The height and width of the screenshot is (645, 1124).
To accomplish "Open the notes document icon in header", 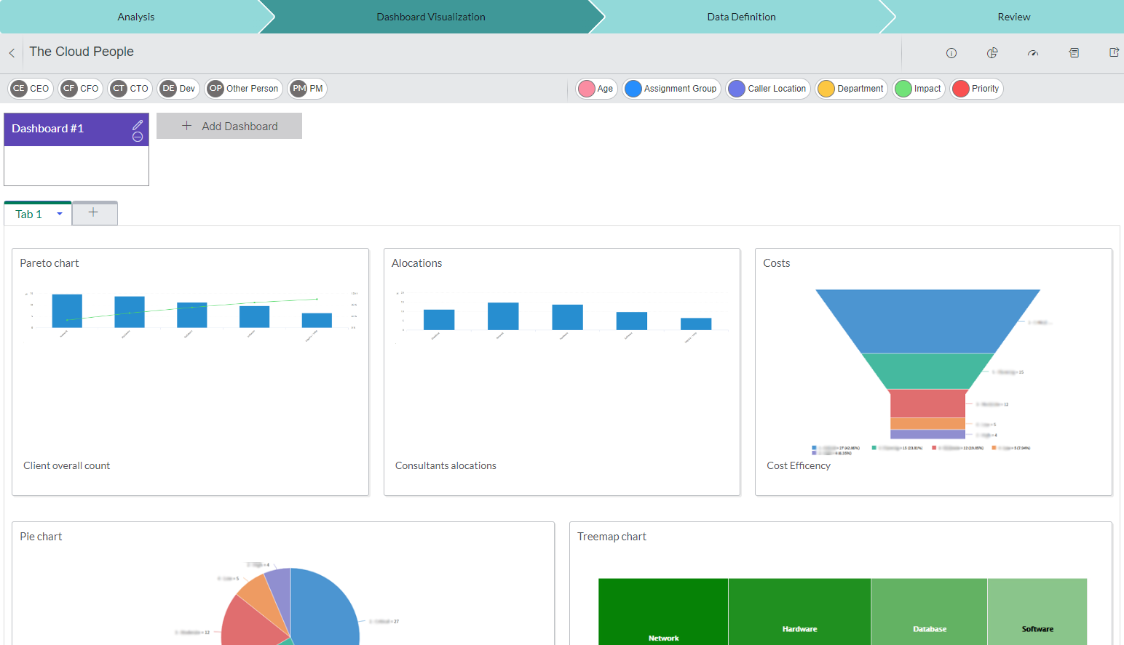I will point(1074,53).
